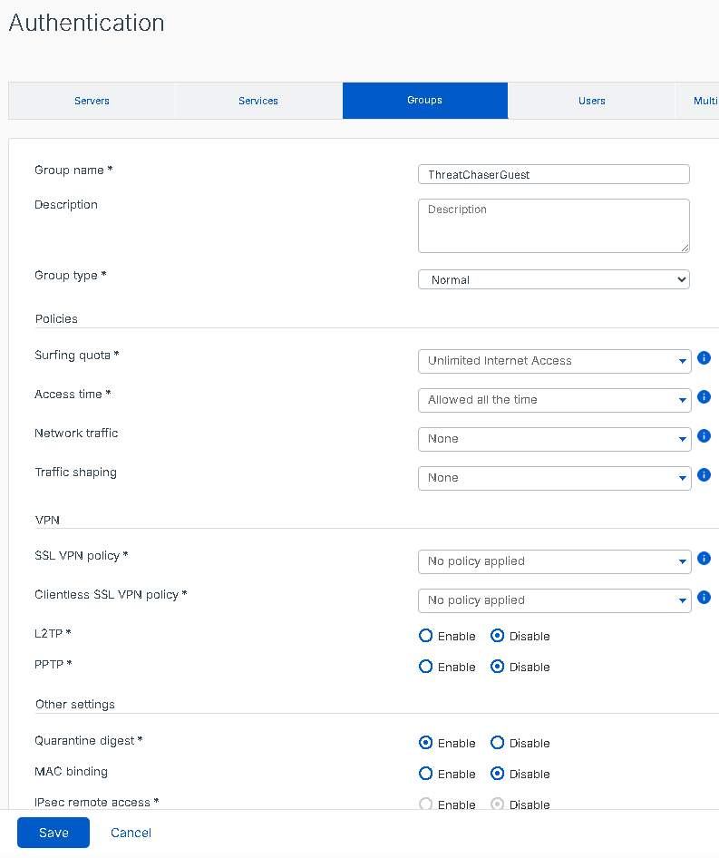Click info icon beside Access time
This screenshot has width=719, height=858.
(x=704, y=397)
